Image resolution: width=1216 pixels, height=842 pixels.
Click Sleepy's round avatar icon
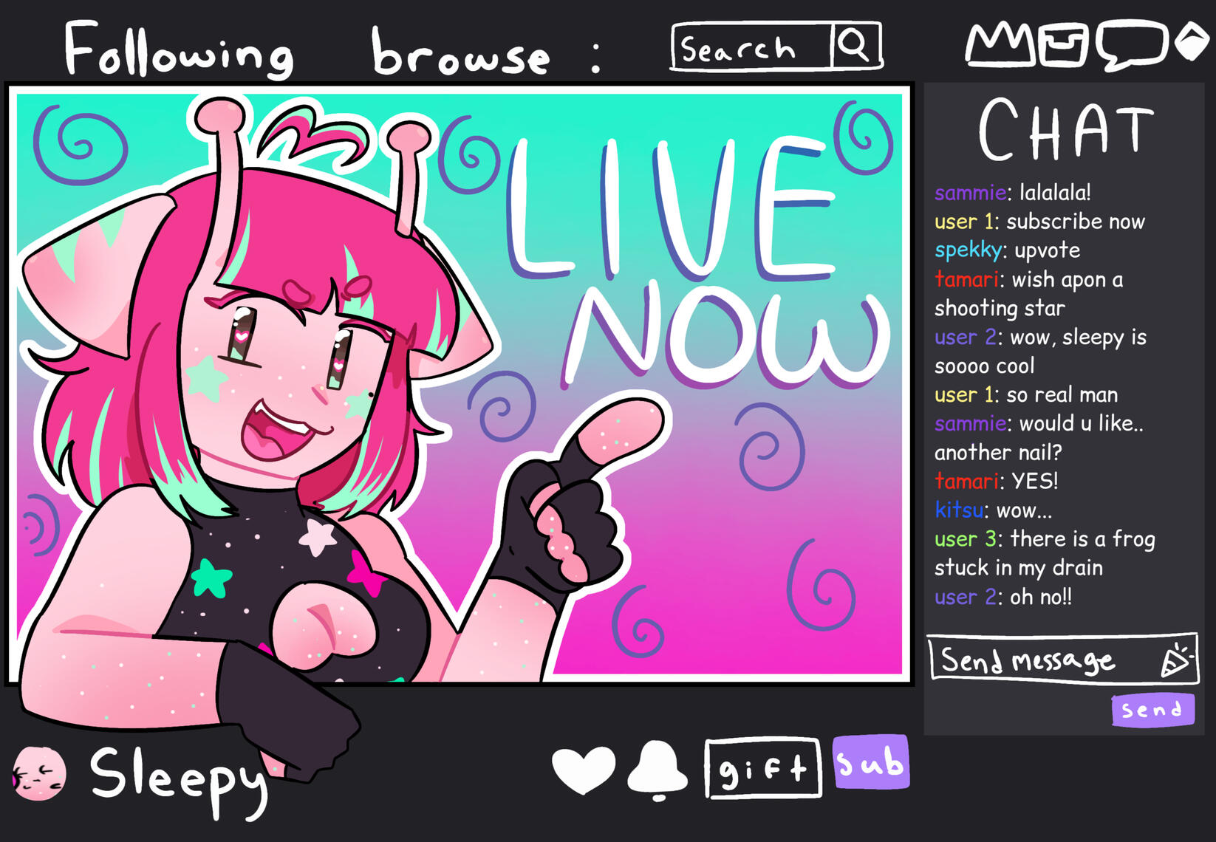pyautogui.click(x=39, y=773)
